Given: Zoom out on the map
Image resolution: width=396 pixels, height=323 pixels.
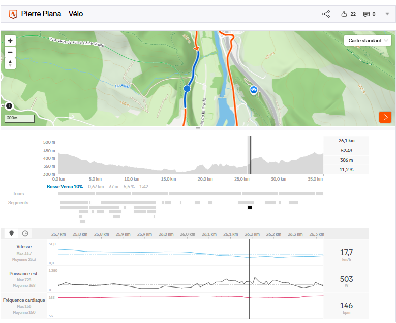Looking at the screenshot, I should [x=10, y=52].
